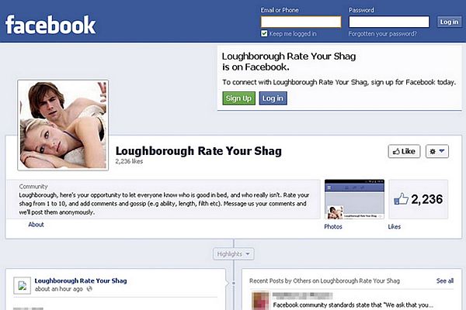The image size is (466, 310).
Task: Expand the Highlights dropdown
Action: point(233,254)
